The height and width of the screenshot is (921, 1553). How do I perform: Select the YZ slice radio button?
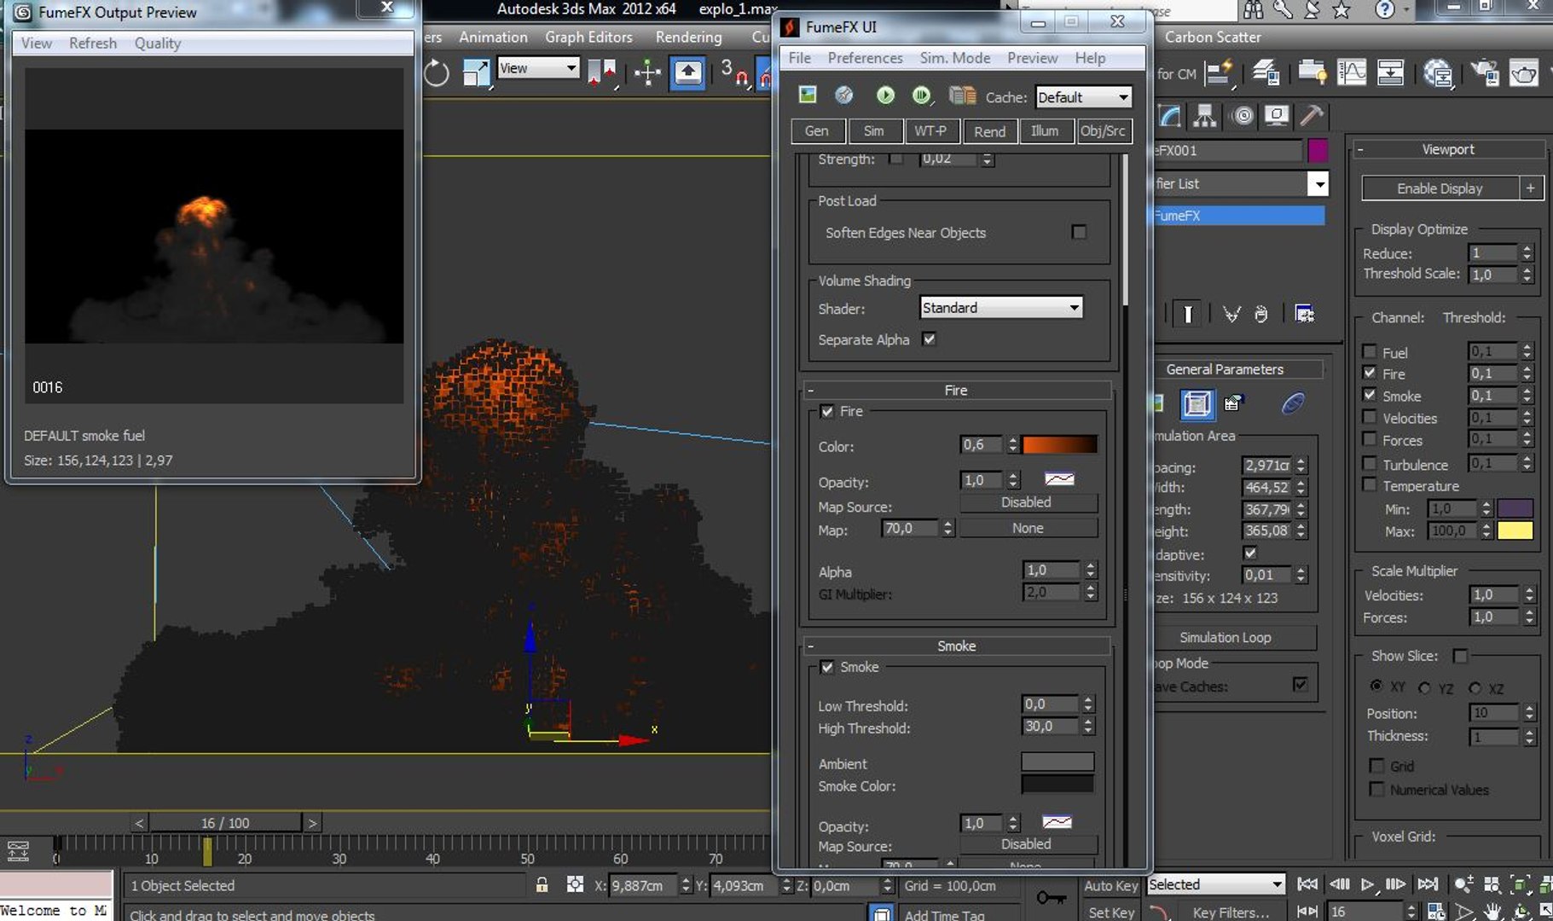(x=1425, y=687)
